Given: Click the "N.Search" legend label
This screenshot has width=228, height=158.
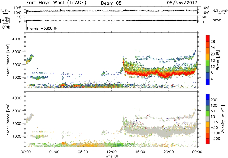Looking at the screenshot, I should click(x=220, y=11).
